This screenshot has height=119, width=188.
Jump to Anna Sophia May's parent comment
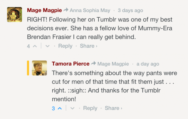coord(90,11)
